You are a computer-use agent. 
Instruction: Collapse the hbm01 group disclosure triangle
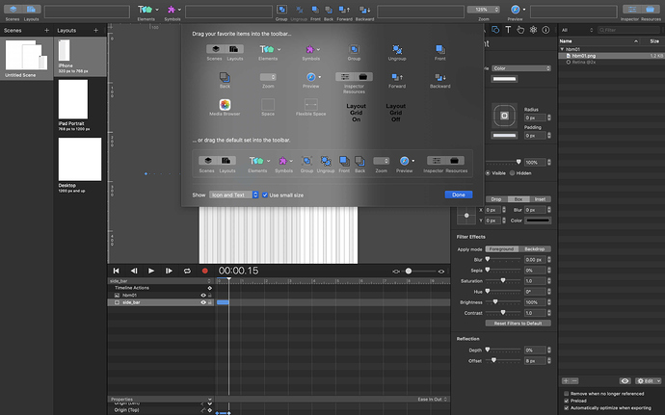click(562, 50)
